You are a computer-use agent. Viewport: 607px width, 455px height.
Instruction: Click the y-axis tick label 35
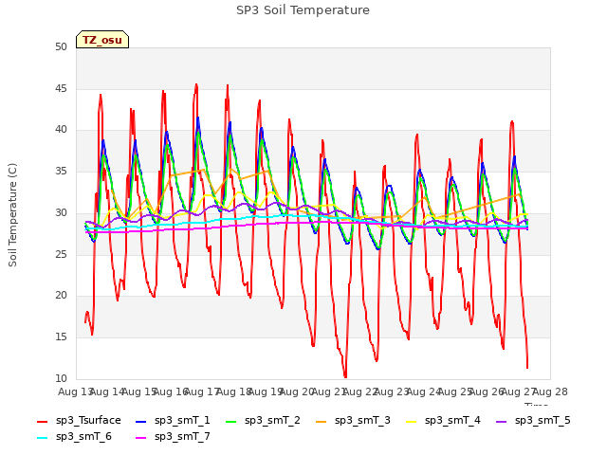pos(61,171)
